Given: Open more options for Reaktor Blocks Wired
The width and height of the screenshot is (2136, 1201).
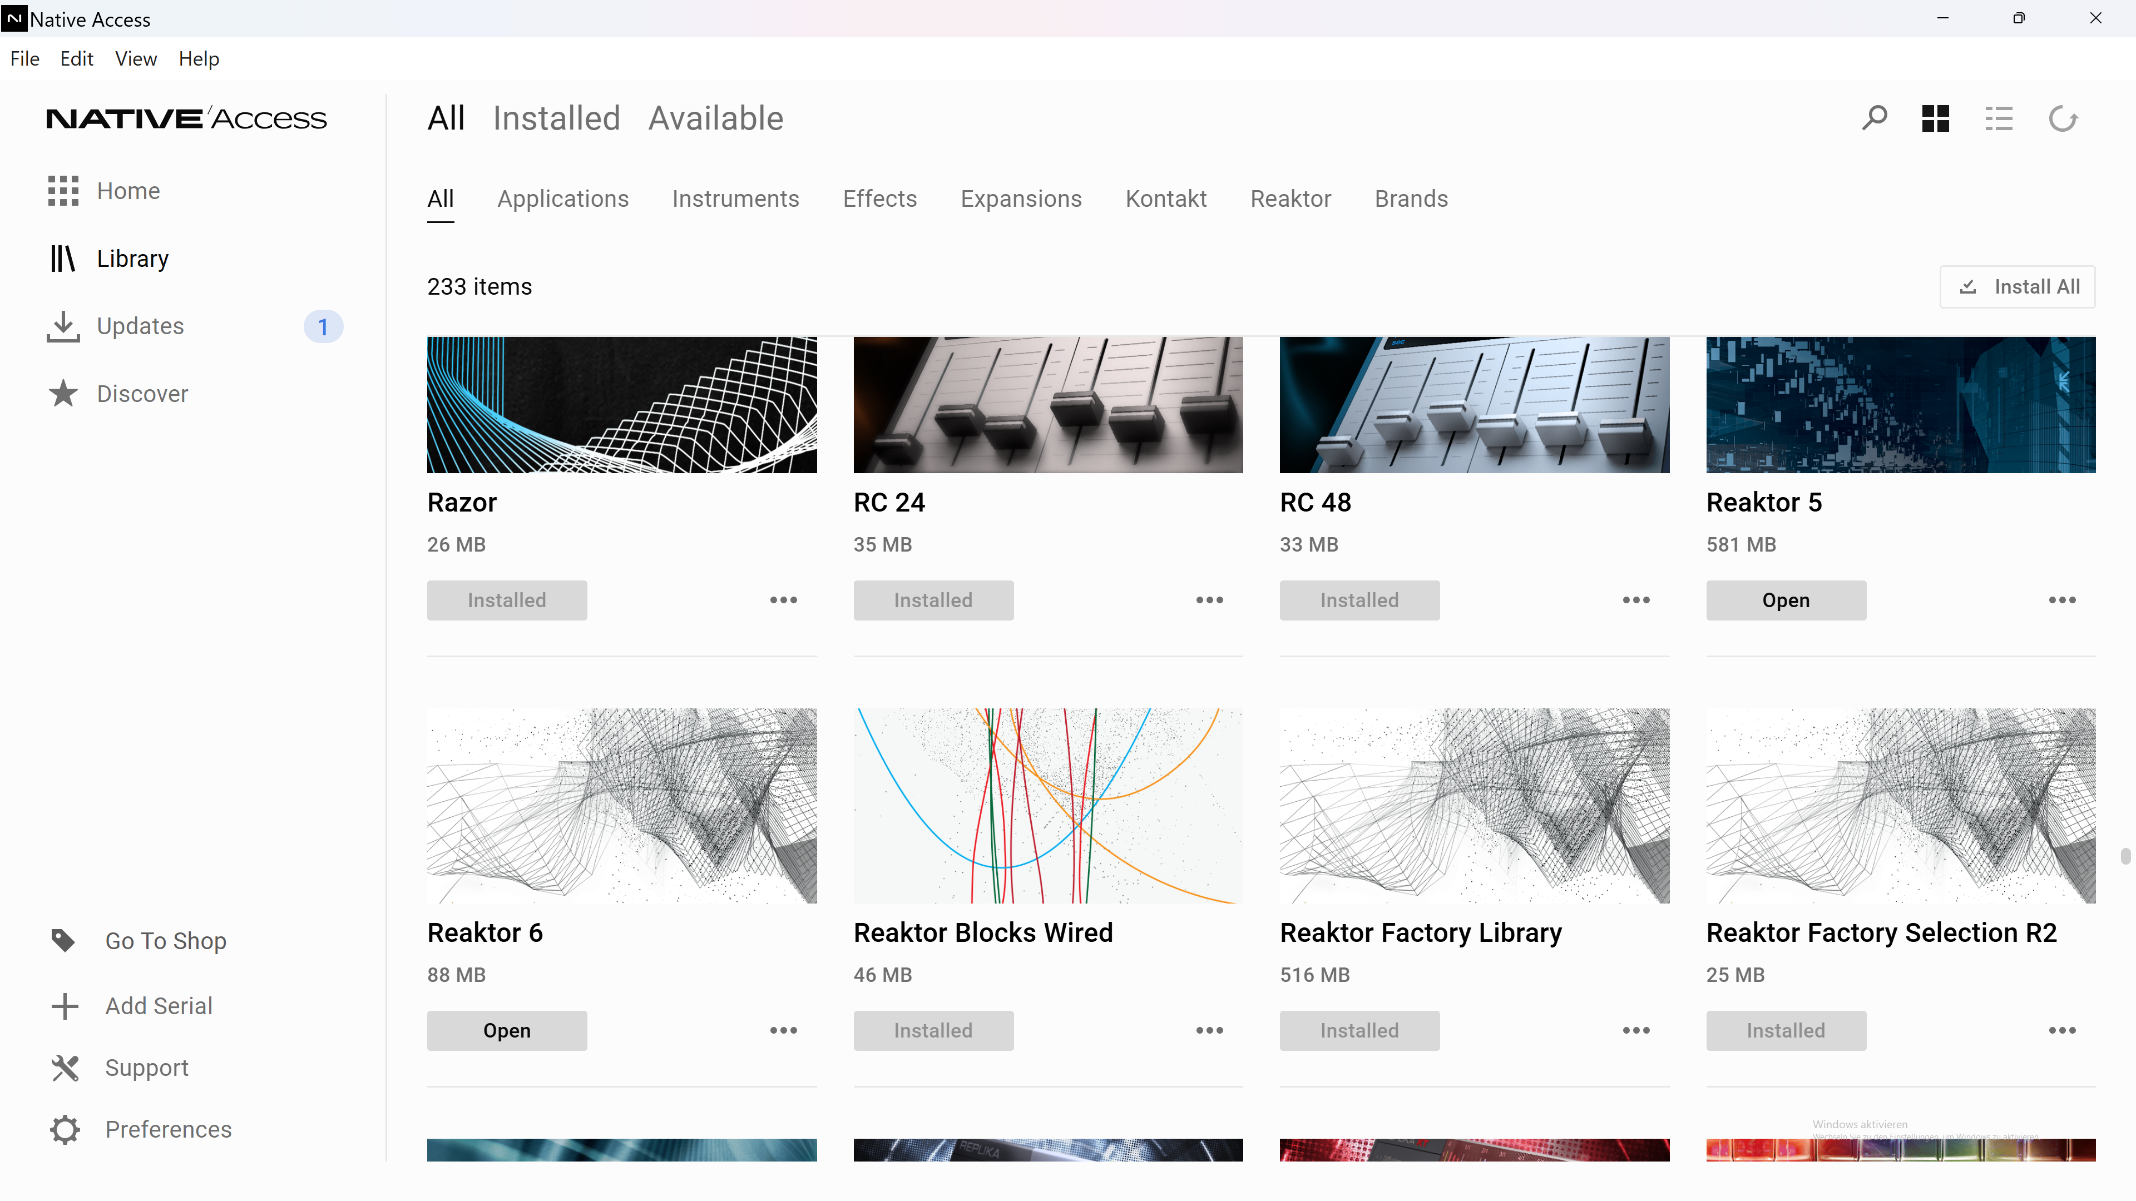Looking at the screenshot, I should [1210, 1030].
